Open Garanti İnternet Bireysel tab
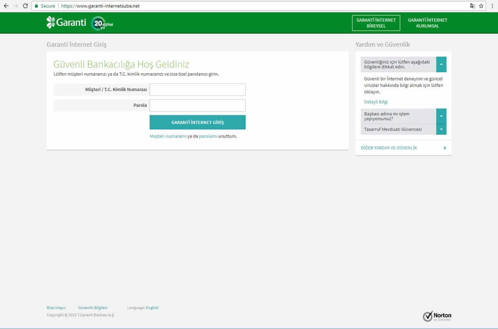498x329 pixels. click(376, 23)
